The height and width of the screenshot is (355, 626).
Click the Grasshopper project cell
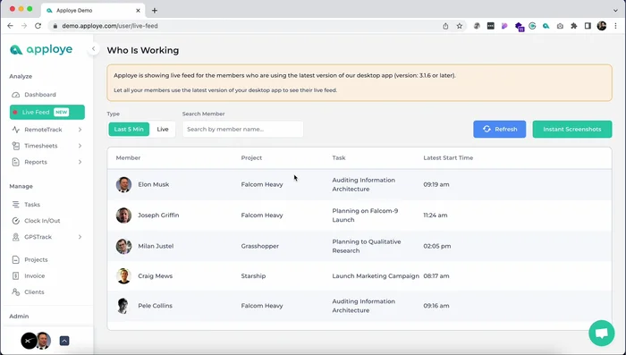point(260,247)
